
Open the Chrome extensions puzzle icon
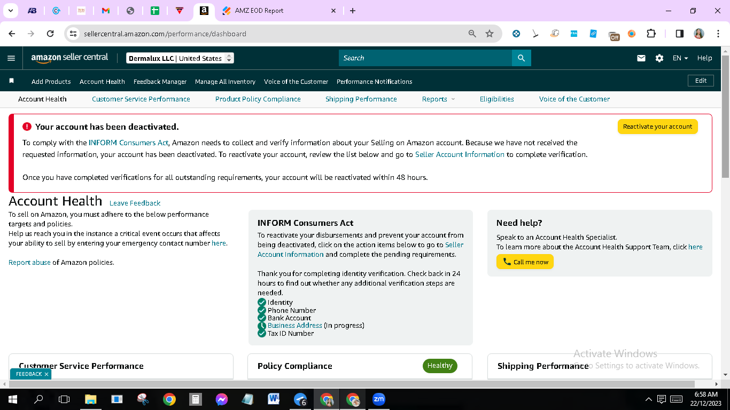click(x=651, y=34)
